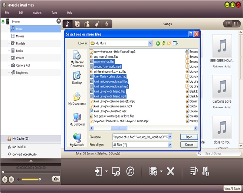Mute the player volume speaker icon

[19, 180]
